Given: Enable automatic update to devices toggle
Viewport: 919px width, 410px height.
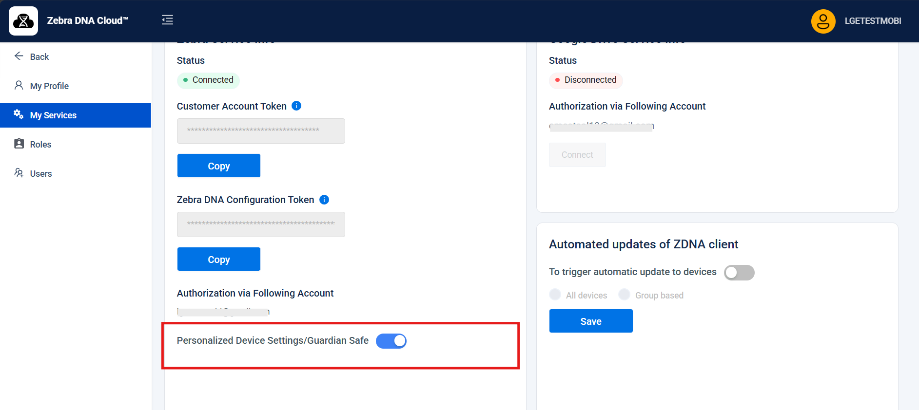Looking at the screenshot, I should tap(739, 273).
